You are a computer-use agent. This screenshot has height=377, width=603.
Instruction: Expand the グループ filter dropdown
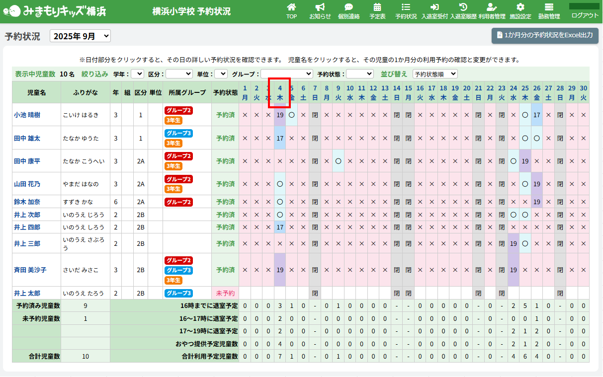[286, 74]
